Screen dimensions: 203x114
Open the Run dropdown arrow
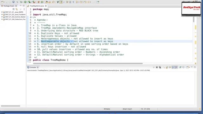(27, 2)
